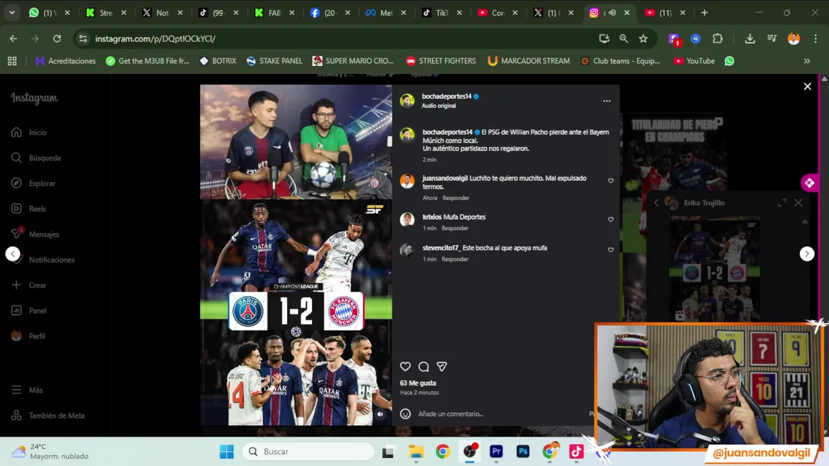Click the taskbar Buscar search box

tap(310, 452)
